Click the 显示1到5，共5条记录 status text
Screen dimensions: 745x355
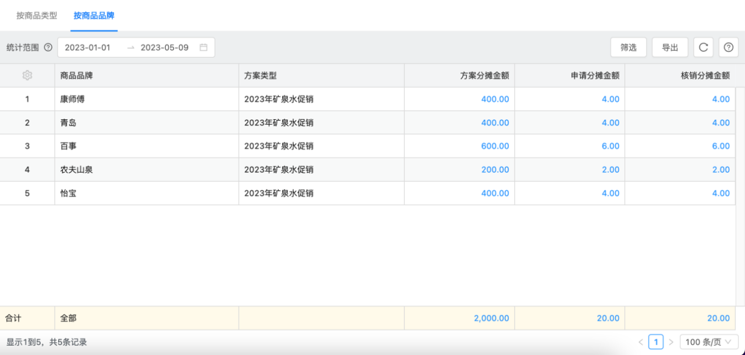point(47,342)
